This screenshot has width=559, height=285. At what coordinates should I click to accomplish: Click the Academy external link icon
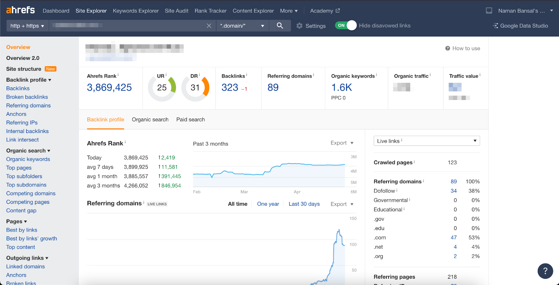pyautogui.click(x=338, y=10)
